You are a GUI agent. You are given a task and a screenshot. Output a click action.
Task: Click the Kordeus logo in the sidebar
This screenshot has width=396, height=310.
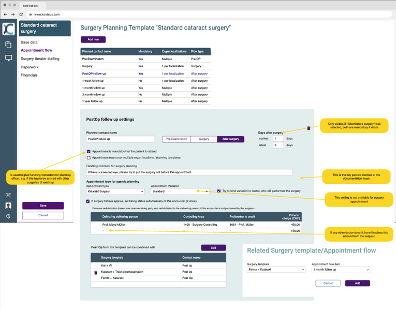(8, 28)
